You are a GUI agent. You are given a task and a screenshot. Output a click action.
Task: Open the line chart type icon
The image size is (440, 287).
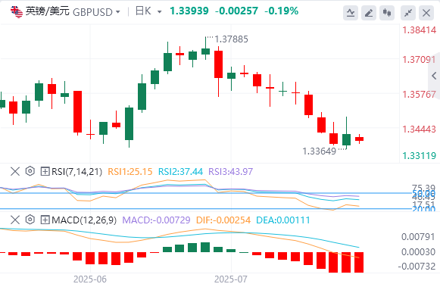tap(351, 13)
